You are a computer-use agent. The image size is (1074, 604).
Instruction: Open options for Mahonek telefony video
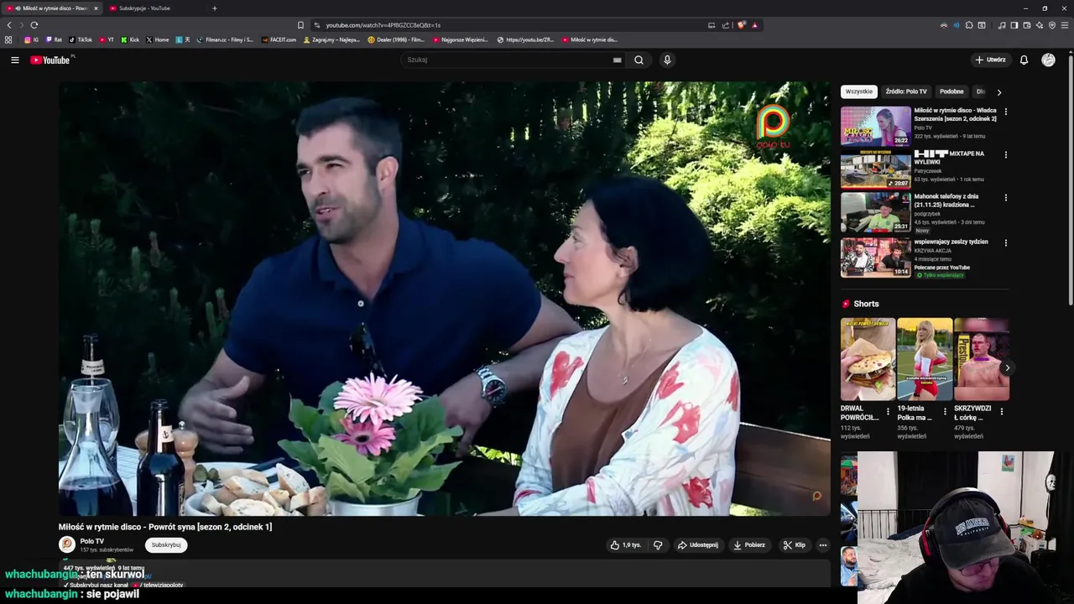coord(1005,198)
